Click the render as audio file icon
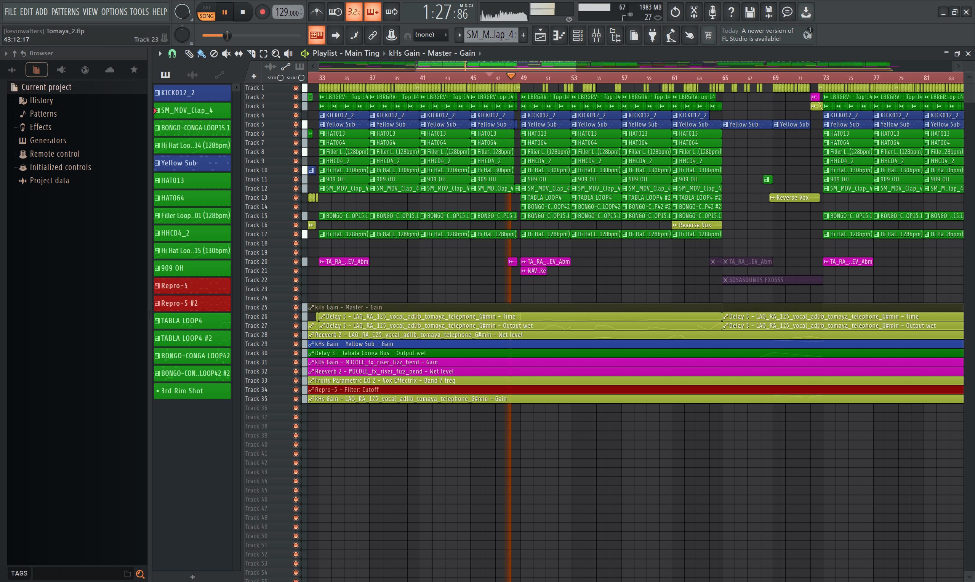 coord(769,12)
